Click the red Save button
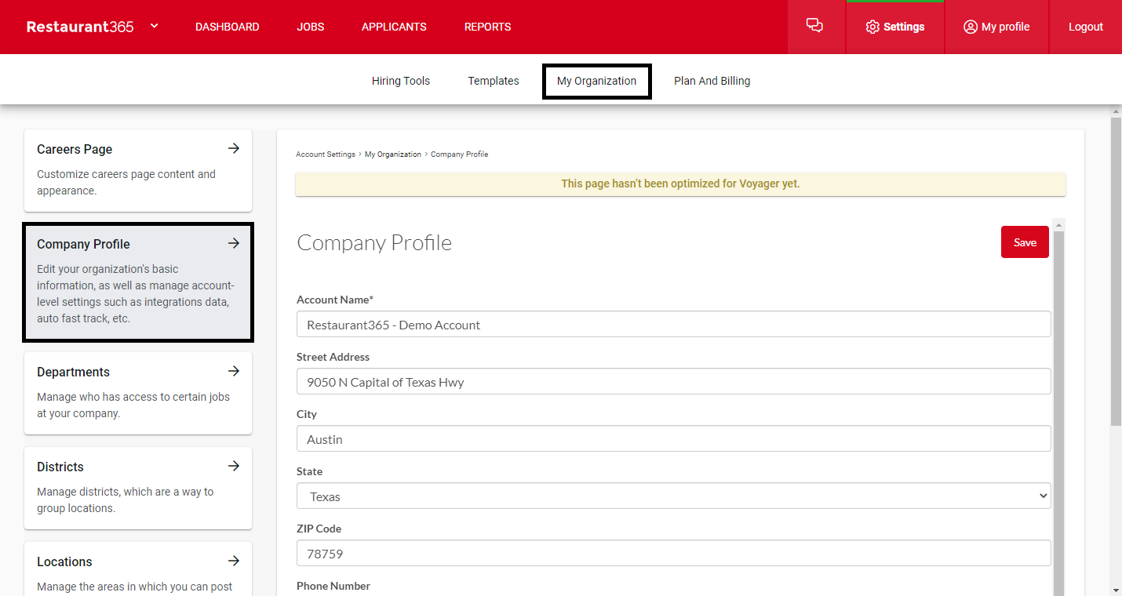 (x=1025, y=242)
